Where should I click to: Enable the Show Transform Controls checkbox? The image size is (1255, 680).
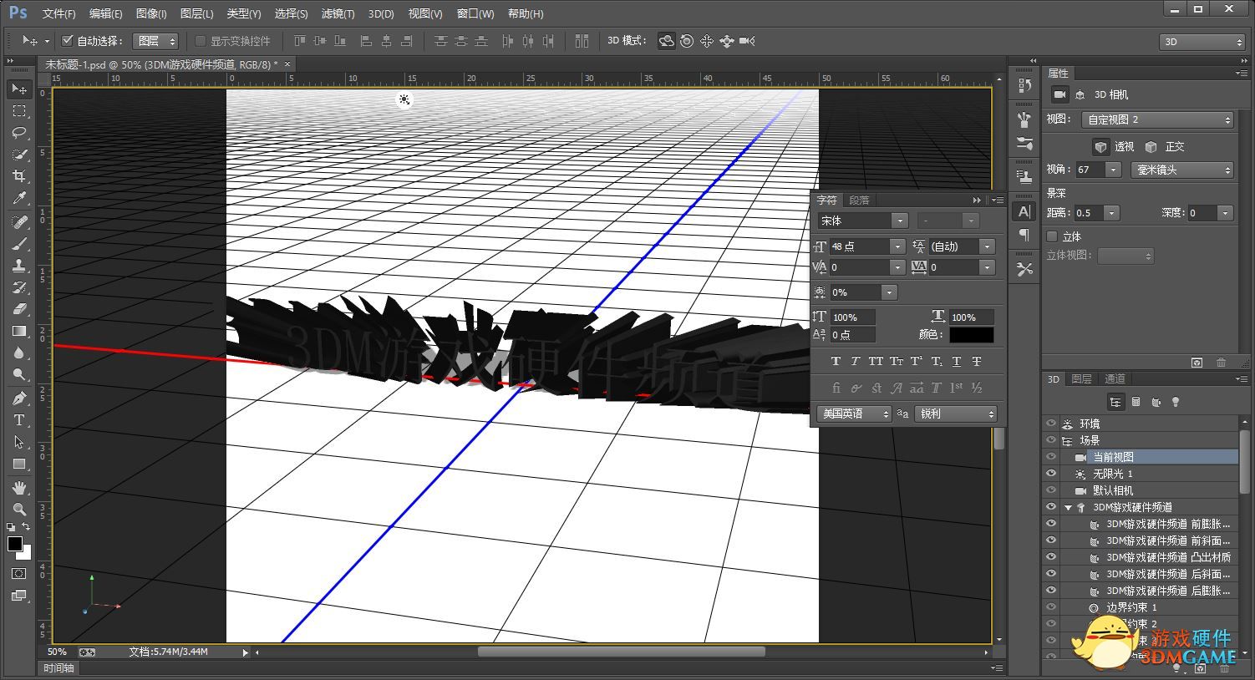201,41
